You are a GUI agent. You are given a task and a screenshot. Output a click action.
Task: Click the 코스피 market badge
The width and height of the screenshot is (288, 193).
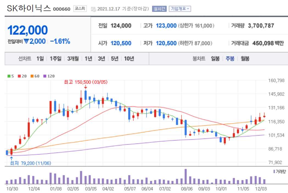80,9
